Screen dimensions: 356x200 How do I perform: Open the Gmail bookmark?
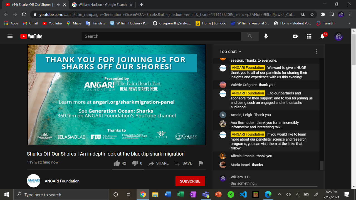30,23
